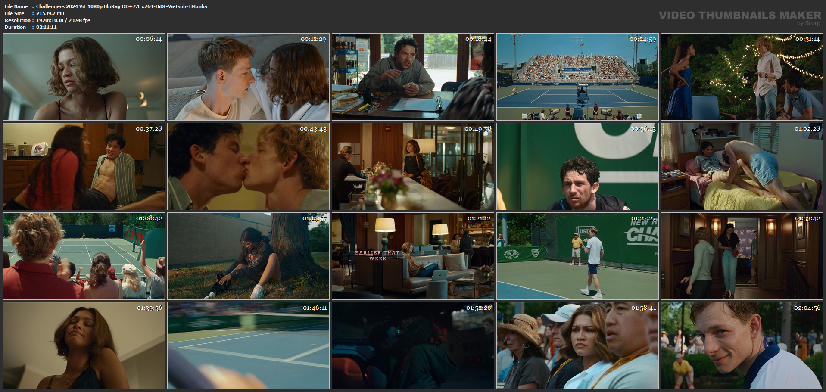Select the thumbnail stamped 01:08:42

coord(84,256)
